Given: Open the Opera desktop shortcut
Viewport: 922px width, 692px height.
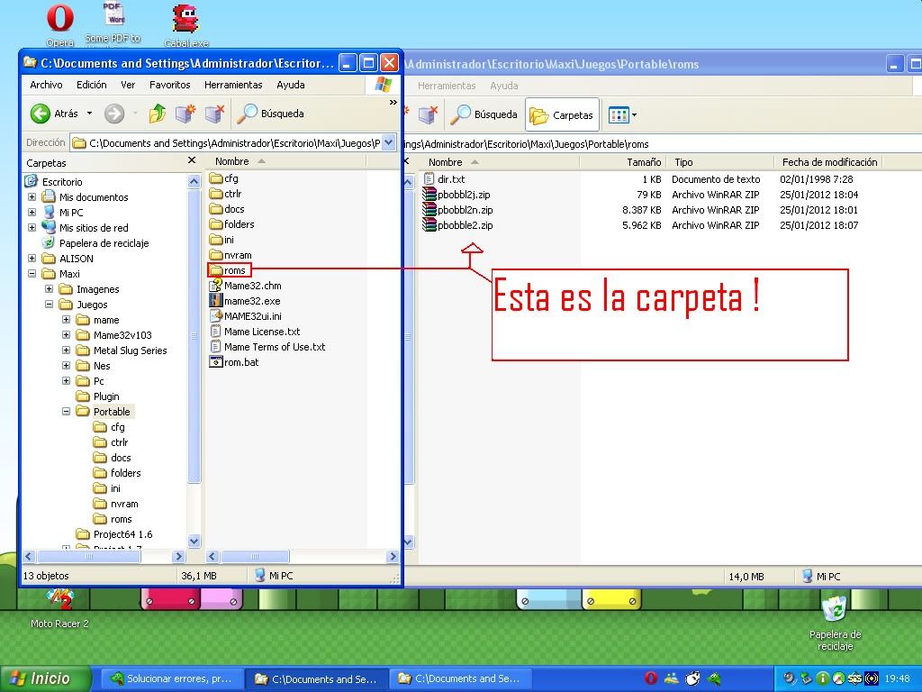Looking at the screenshot, I should (x=60, y=25).
